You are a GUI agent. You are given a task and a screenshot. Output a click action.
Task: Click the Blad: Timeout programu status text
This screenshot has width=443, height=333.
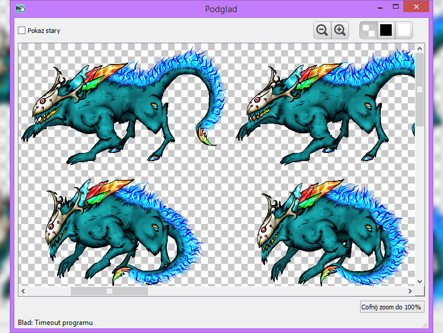tap(55, 323)
